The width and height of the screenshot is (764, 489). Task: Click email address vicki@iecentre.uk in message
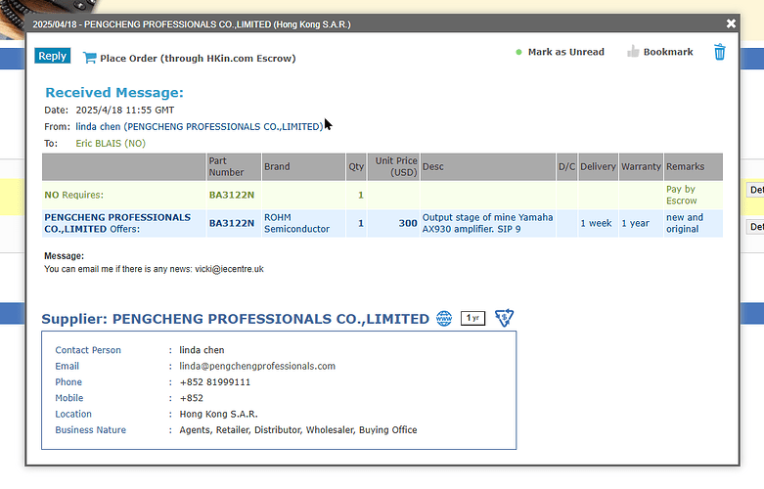(229, 269)
